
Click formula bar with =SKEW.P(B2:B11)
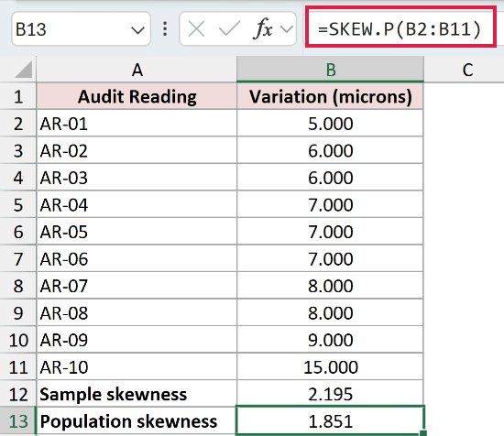point(400,28)
